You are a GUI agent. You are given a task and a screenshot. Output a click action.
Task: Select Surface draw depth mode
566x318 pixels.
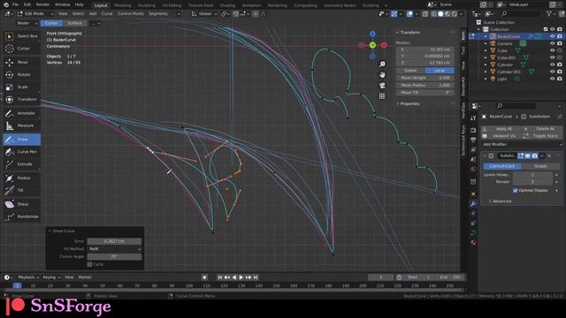[x=74, y=23]
